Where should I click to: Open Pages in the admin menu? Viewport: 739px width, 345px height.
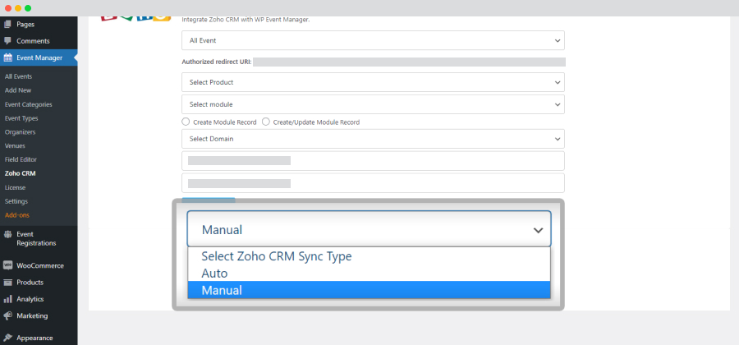[25, 24]
